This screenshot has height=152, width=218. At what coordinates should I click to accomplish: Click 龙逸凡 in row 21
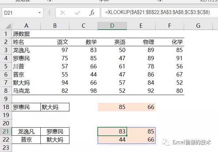click(x=26, y=131)
